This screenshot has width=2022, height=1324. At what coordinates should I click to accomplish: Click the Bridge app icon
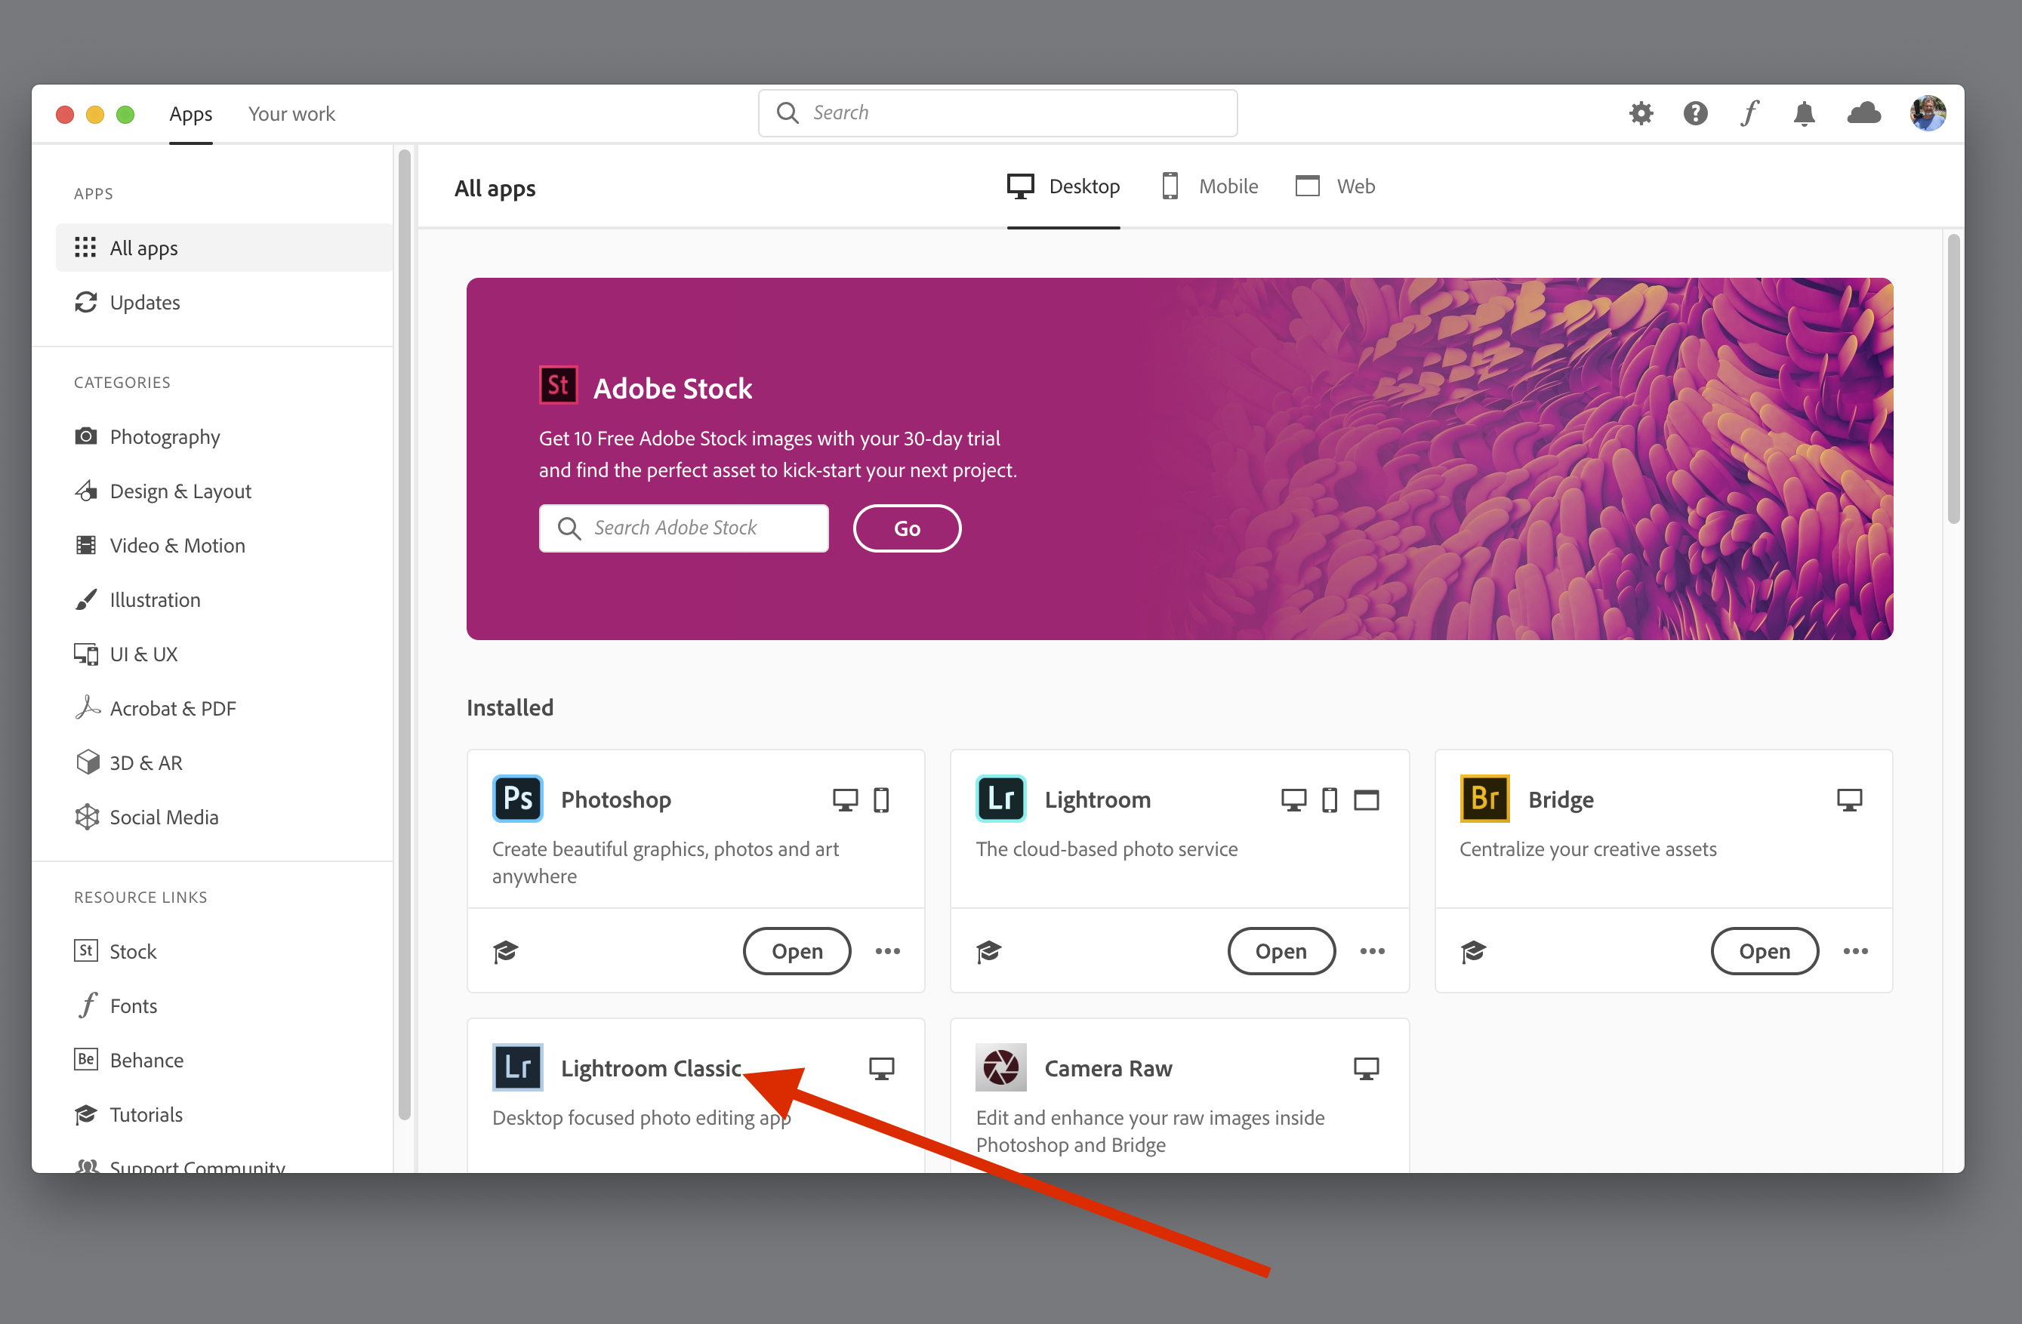1481,798
